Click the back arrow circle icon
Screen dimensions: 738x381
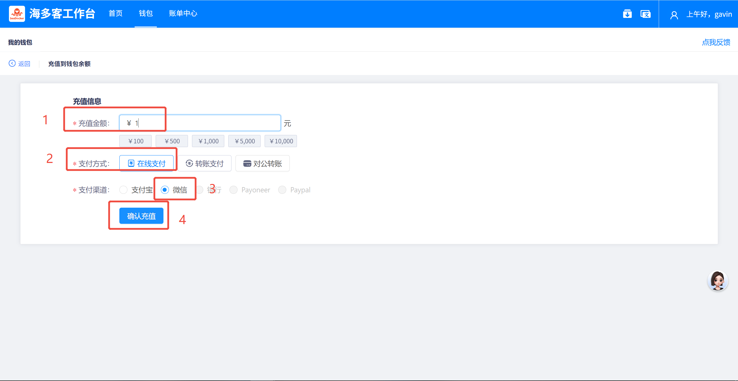click(x=12, y=63)
